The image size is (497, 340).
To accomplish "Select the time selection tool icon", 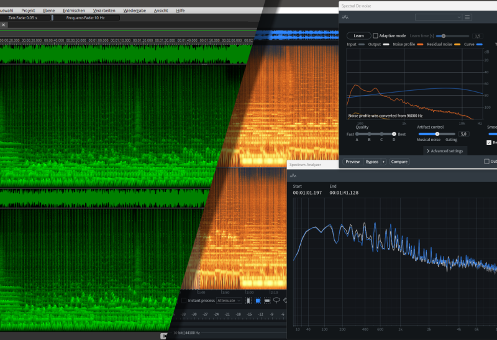I will tap(249, 300).
